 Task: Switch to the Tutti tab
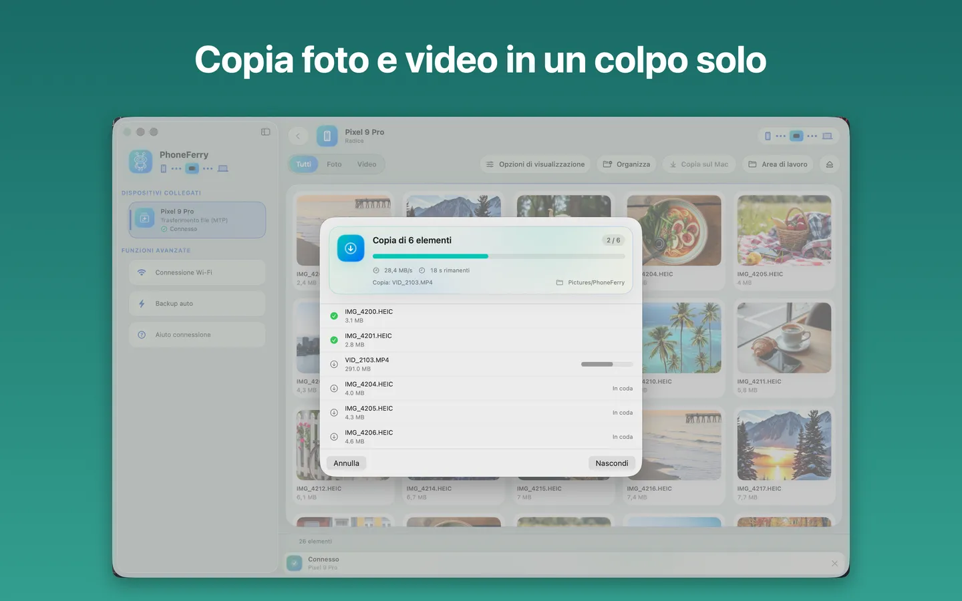pos(304,164)
